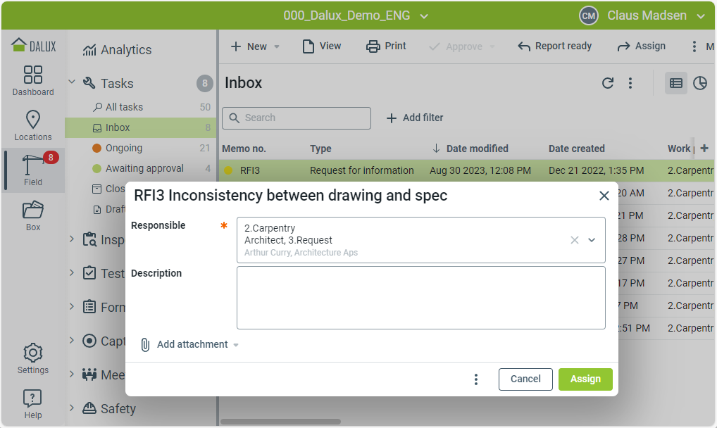This screenshot has height=428, width=717.
Task: Open Settings gear in sidebar
Action: point(32,358)
